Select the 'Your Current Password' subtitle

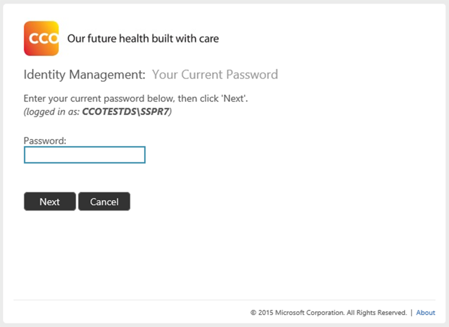tap(215, 75)
